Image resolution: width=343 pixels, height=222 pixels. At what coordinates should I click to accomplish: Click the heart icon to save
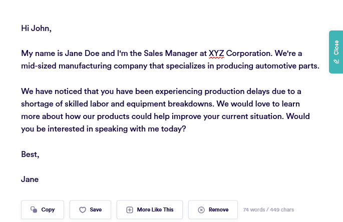tap(83, 210)
